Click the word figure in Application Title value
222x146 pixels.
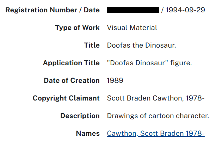coord(180,63)
